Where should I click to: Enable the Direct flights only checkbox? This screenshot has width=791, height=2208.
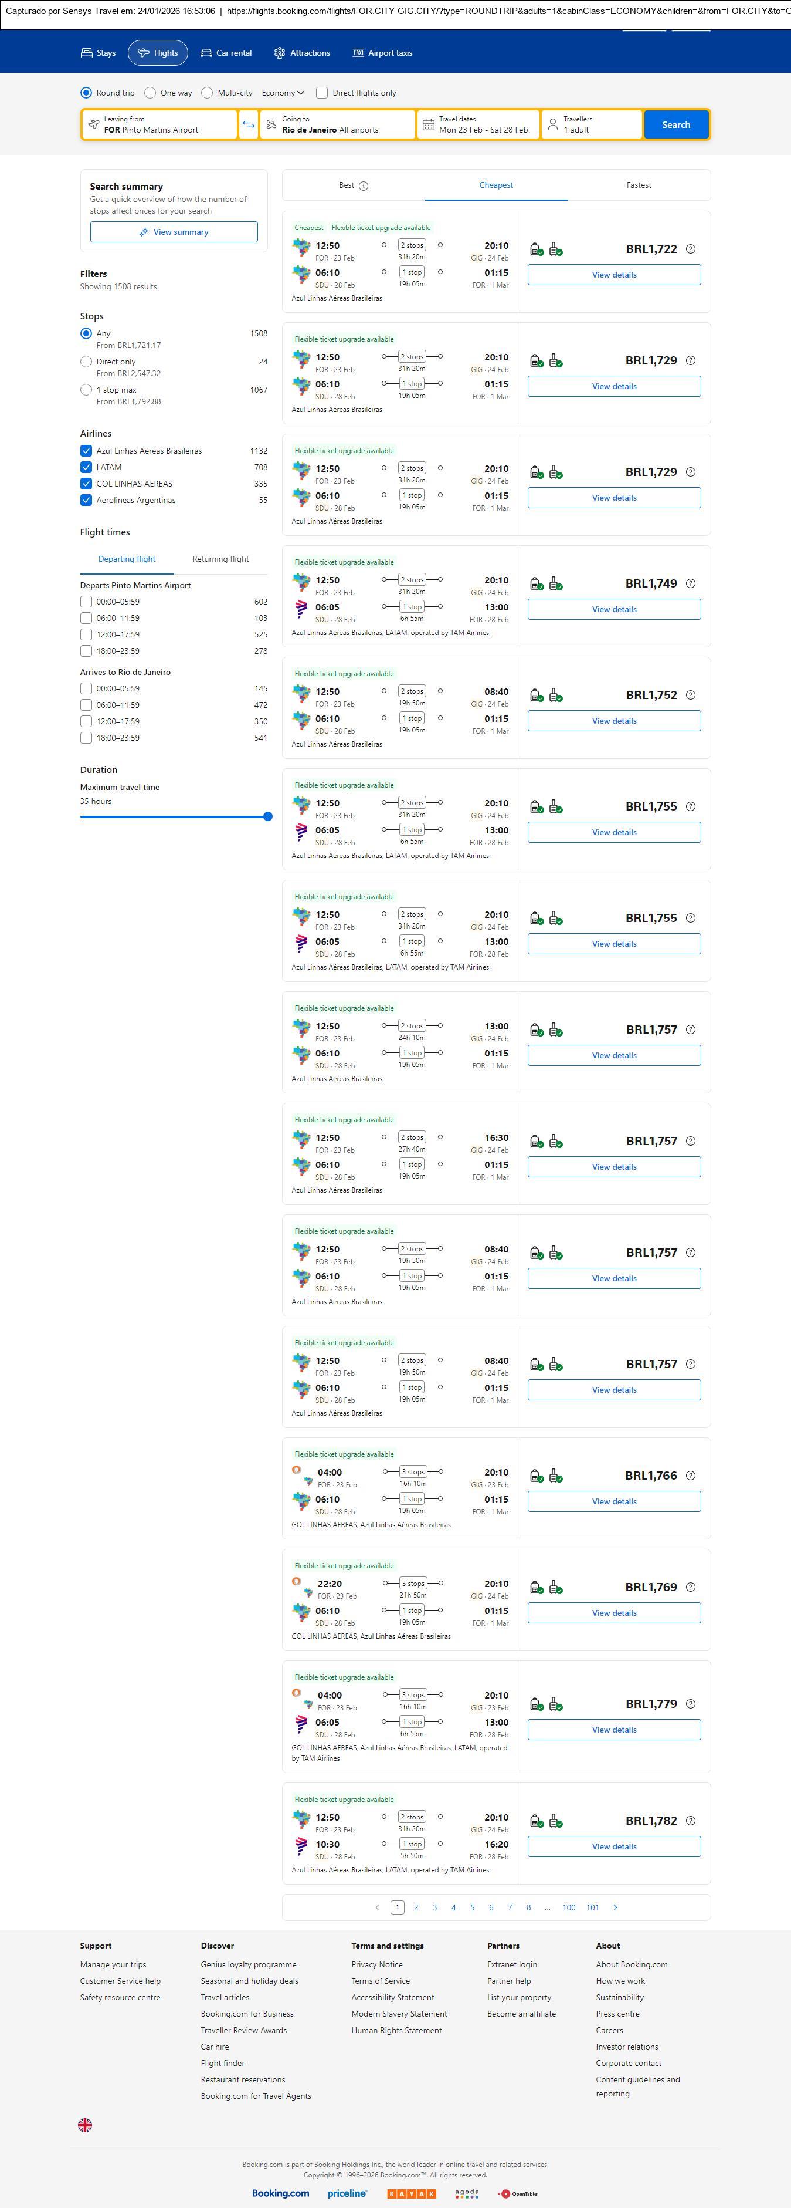coord(322,93)
